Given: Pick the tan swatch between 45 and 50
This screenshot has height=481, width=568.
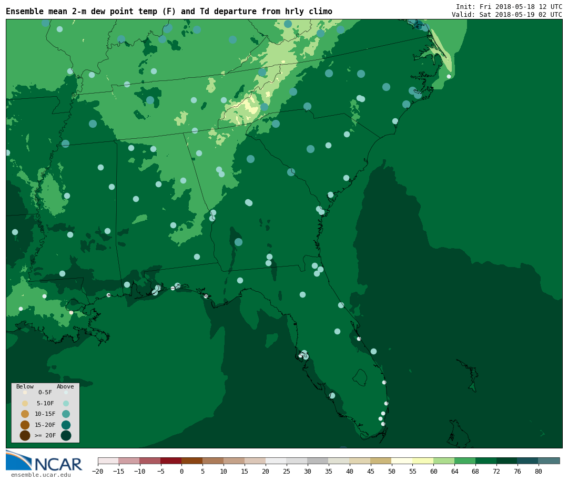Looking at the screenshot, I should [381, 460].
